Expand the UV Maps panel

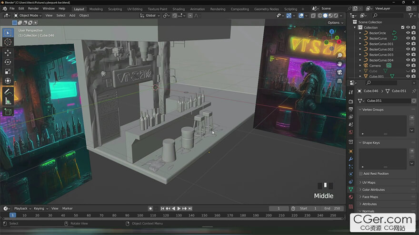(369, 182)
